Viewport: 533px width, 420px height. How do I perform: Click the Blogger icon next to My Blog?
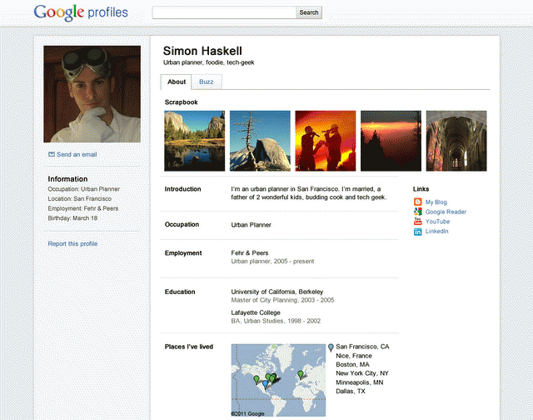tap(418, 202)
